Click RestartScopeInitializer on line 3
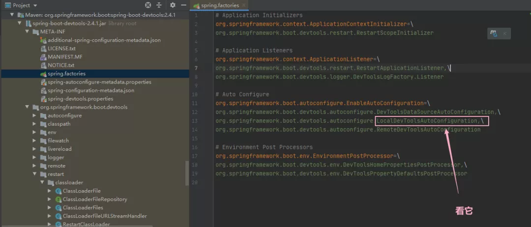 395,33
